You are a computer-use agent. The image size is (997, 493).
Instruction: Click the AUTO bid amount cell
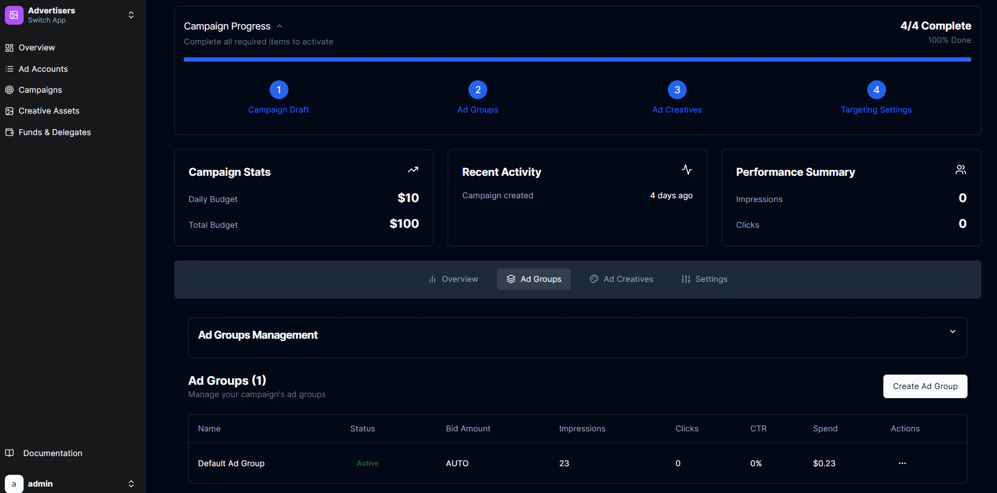click(457, 464)
